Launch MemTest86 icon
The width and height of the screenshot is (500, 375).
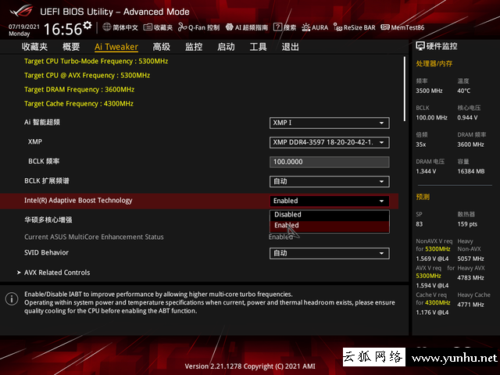point(385,27)
